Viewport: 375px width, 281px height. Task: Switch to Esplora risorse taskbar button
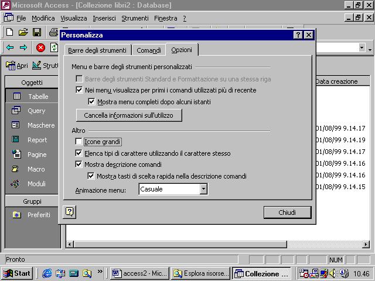pyautogui.click(x=200, y=273)
